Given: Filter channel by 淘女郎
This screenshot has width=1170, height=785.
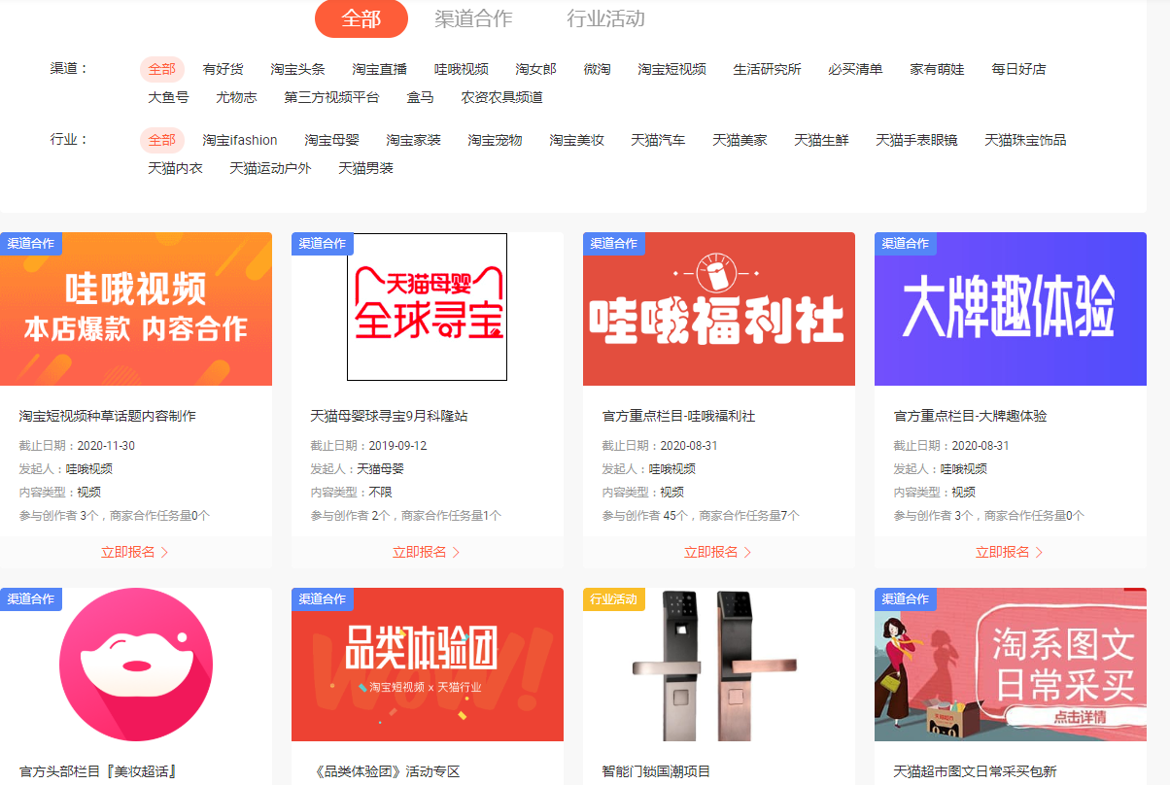Looking at the screenshot, I should [535, 69].
